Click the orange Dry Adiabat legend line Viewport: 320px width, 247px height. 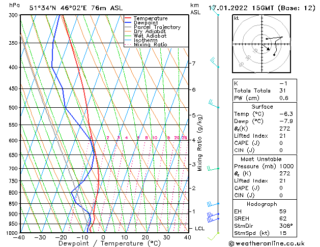(128, 31)
